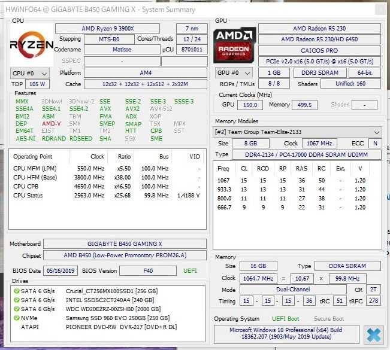Select the CPU Status row
The image size is (390, 350).
[x=107, y=196]
